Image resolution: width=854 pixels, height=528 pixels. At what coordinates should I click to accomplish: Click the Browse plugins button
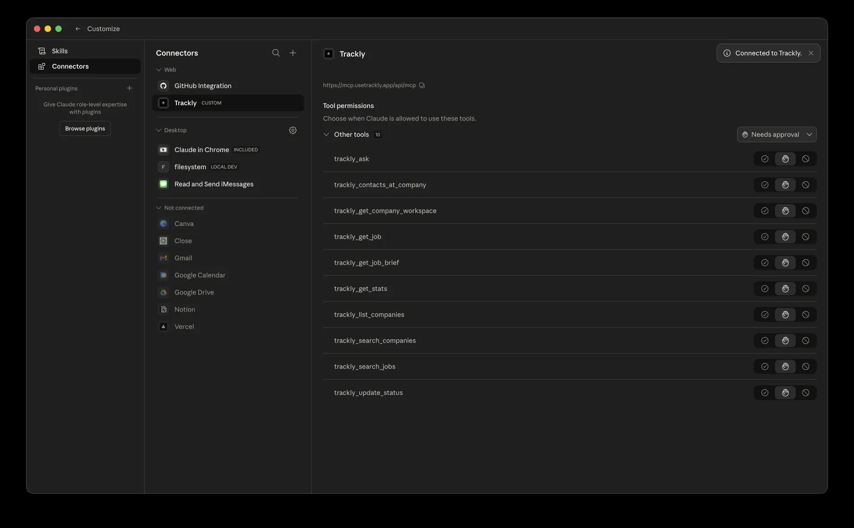(x=85, y=128)
